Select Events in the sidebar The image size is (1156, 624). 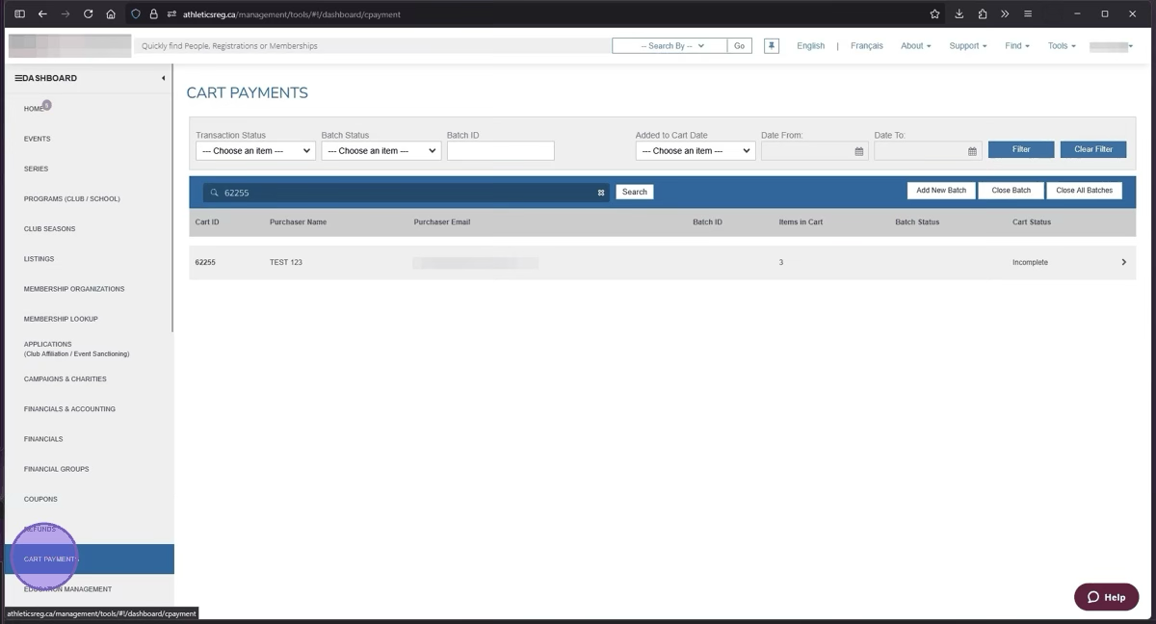click(x=38, y=139)
